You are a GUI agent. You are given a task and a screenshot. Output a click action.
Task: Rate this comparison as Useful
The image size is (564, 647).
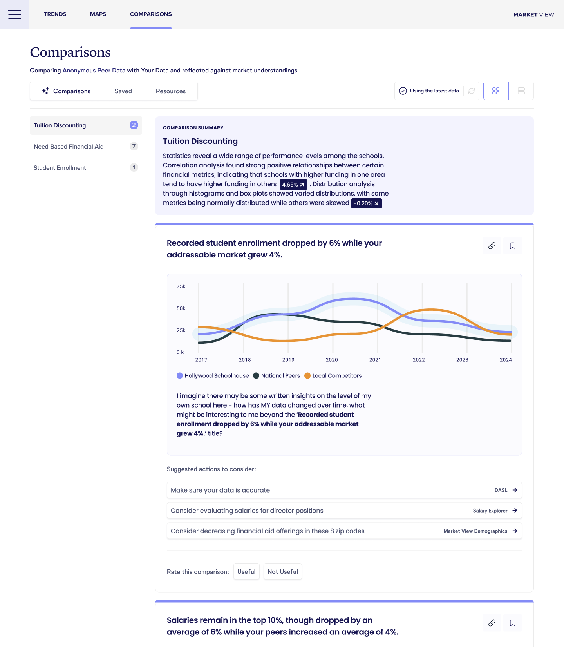tap(246, 571)
